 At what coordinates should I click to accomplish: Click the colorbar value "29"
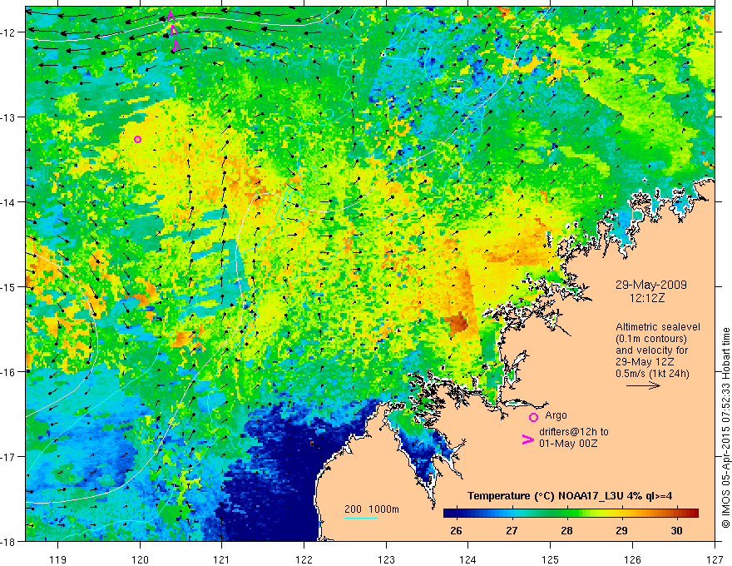[621, 530]
